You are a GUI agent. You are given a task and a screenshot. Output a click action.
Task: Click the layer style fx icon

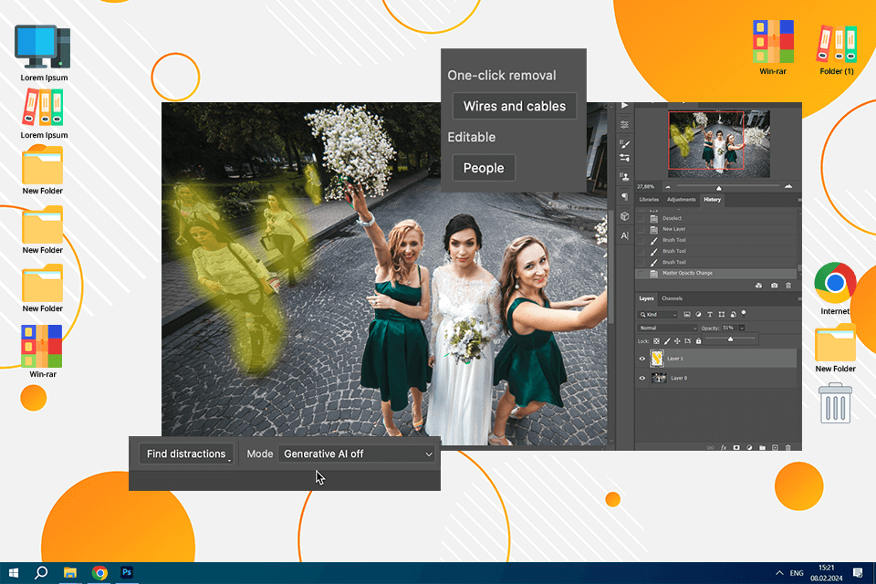tap(723, 447)
